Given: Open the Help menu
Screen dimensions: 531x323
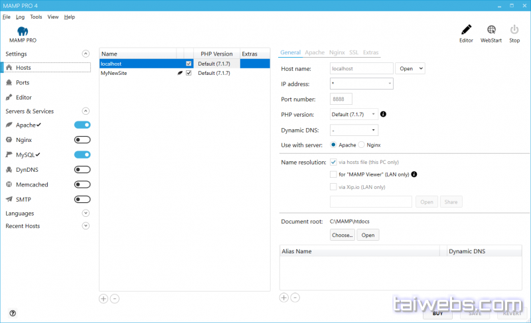Looking at the screenshot, I should pyautogui.click(x=70, y=17).
